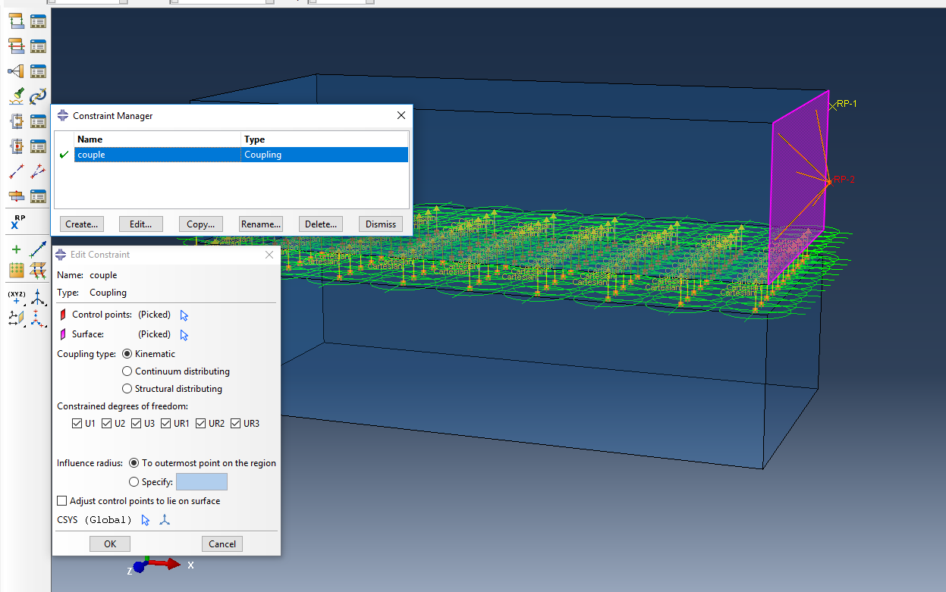Select attachment points along direction tool
Viewport: 946px width, 592px height.
pyautogui.click(x=38, y=249)
